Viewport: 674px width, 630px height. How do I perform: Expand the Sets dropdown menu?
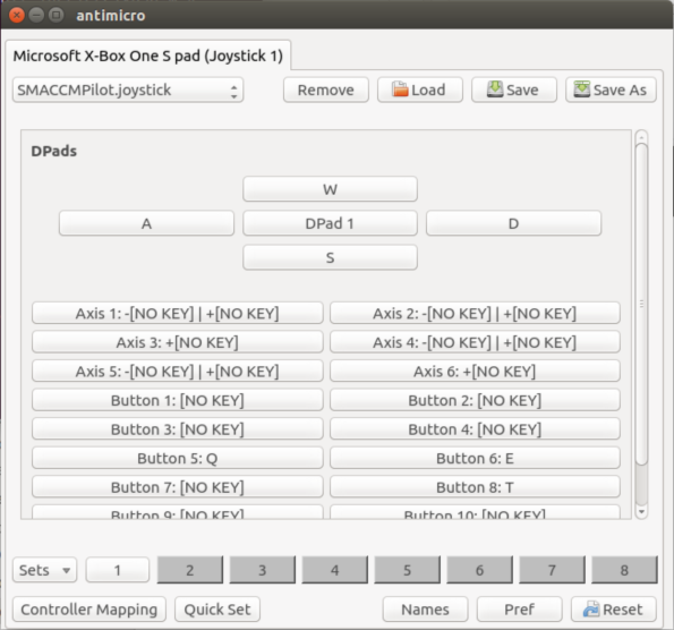click(x=44, y=570)
